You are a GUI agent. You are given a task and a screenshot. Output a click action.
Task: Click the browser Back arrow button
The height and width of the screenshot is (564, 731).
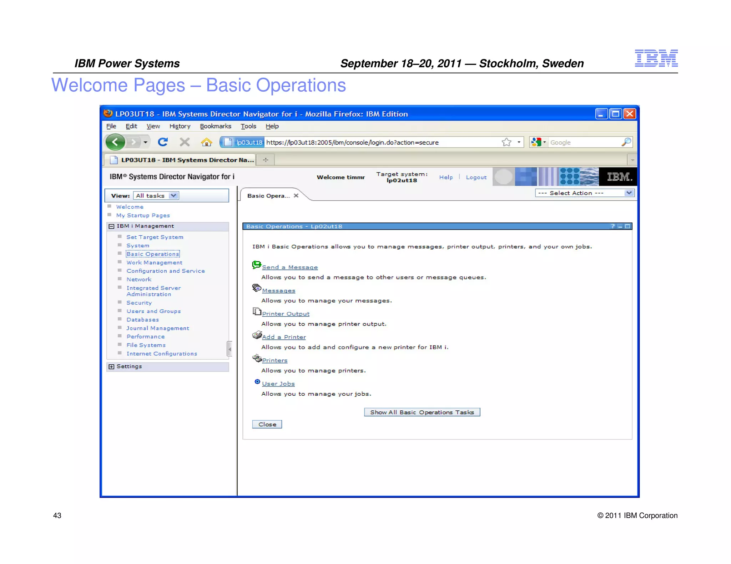click(x=115, y=142)
